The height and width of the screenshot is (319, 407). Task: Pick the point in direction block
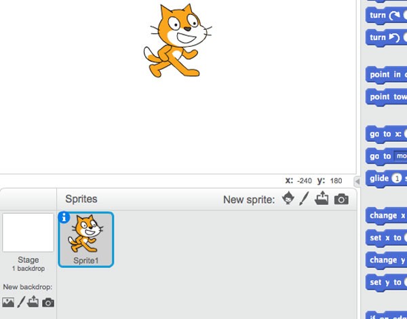(386, 75)
